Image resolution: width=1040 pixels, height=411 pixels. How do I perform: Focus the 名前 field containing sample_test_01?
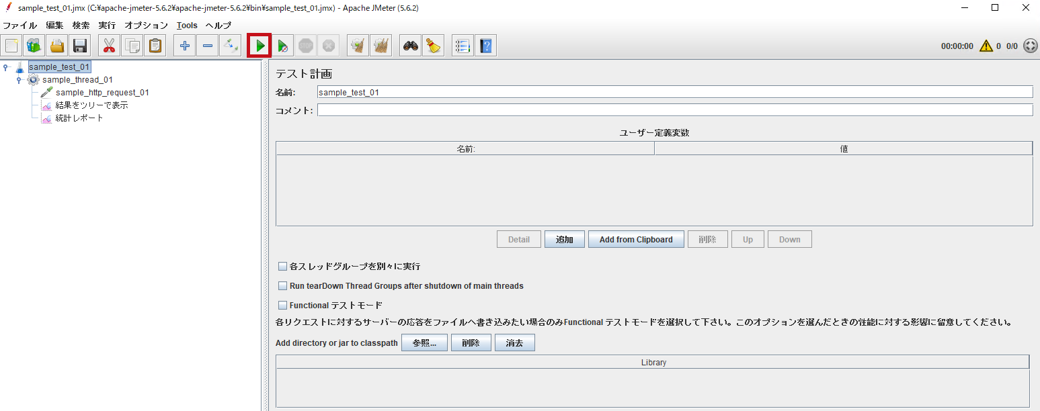point(675,92)
